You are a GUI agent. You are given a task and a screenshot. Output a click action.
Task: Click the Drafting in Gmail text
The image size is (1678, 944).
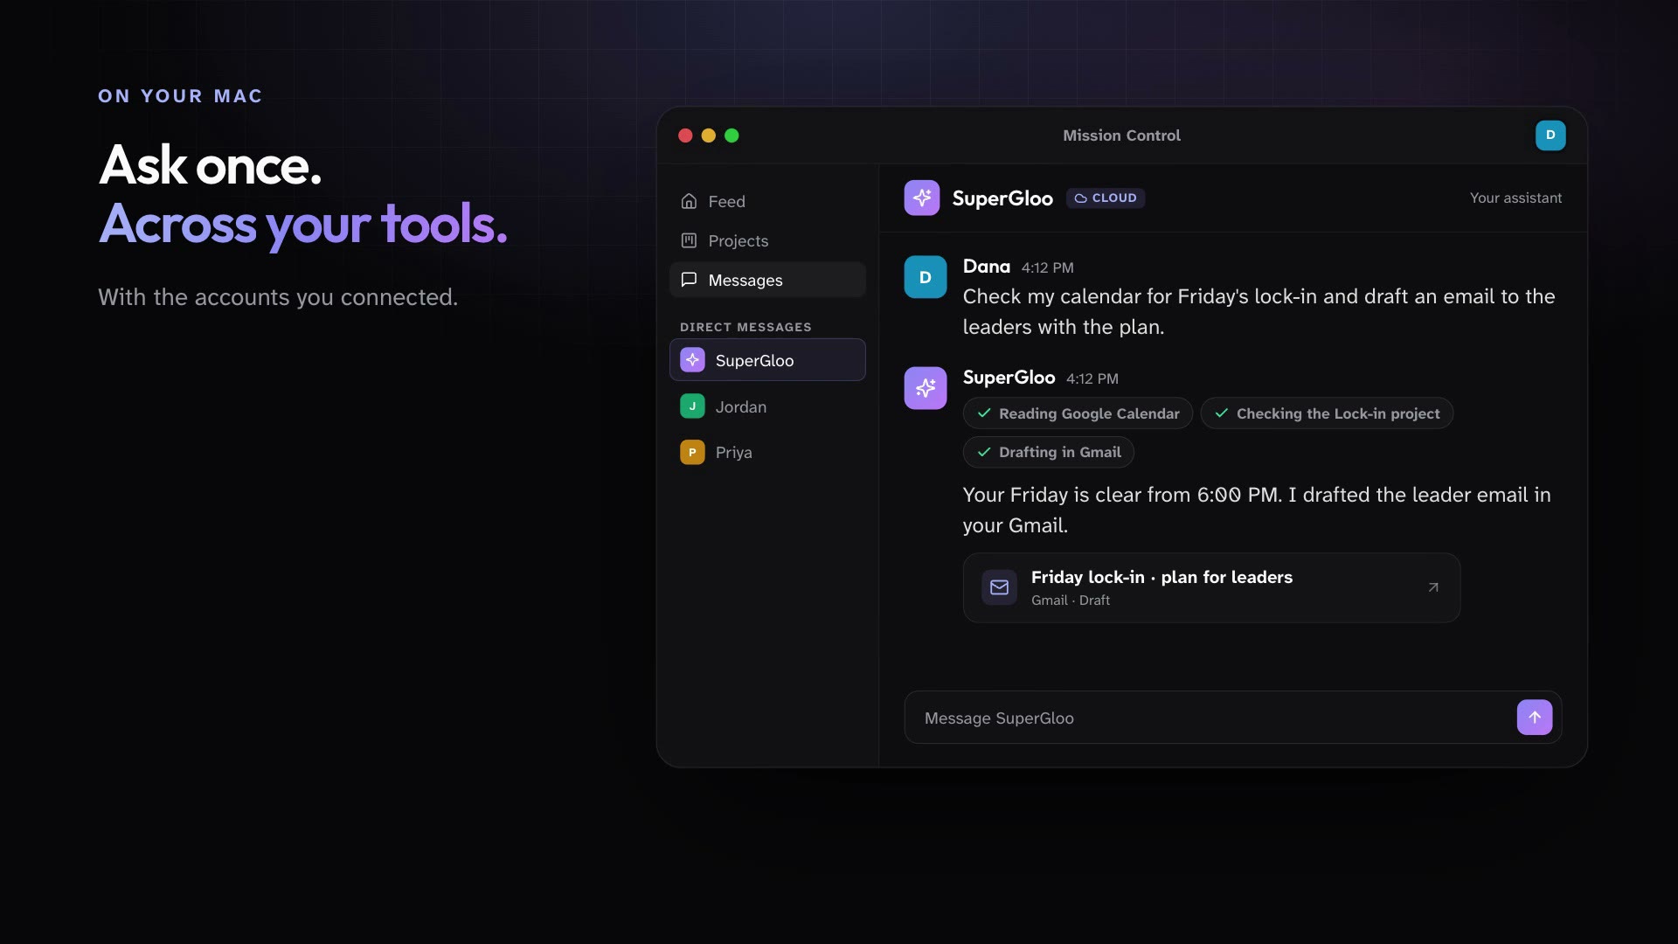click(x=1059, y=452)
